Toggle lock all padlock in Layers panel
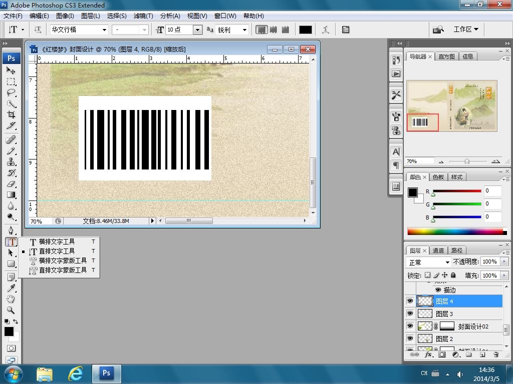513x384 pixels. pos(453,275)
